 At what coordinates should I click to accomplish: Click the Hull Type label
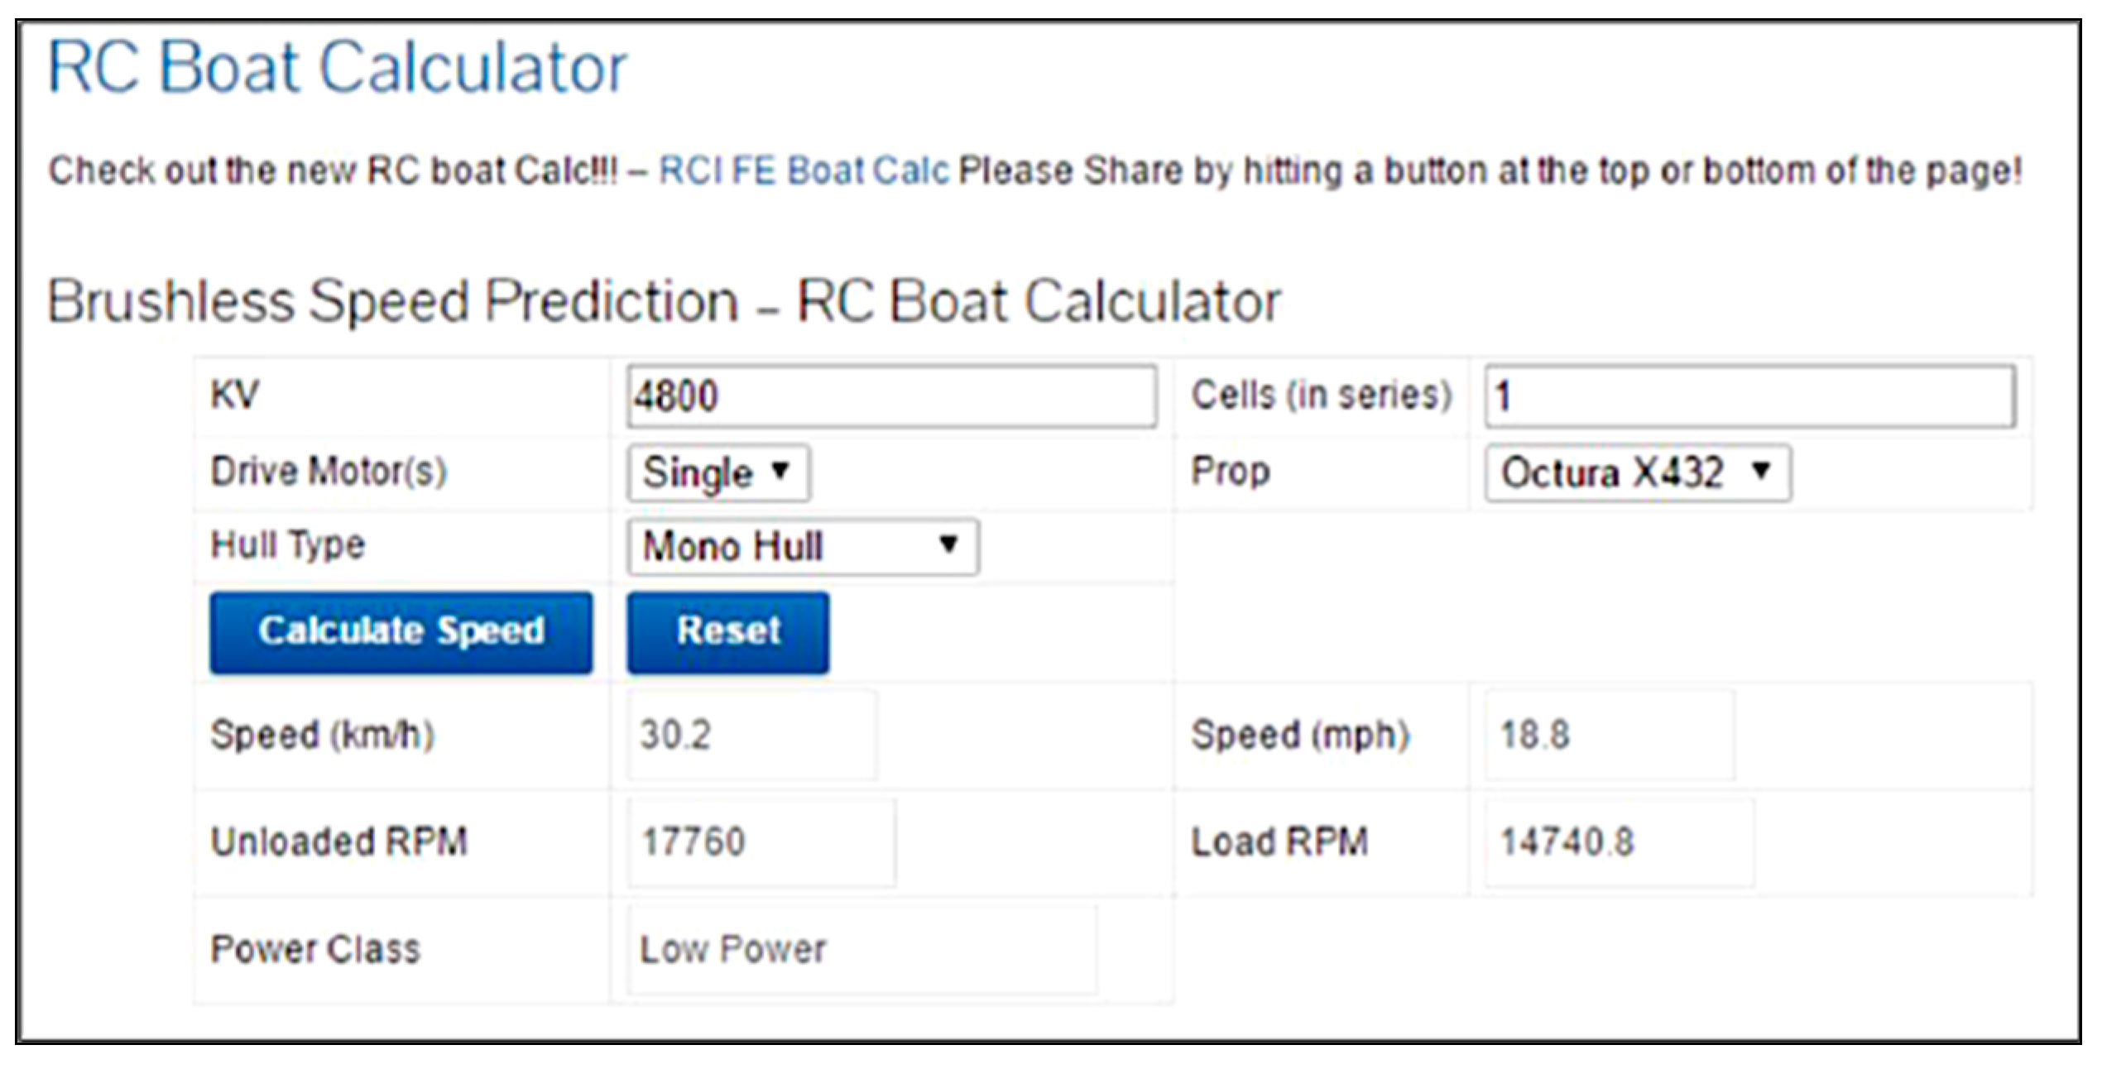click(x=287, y=545)
